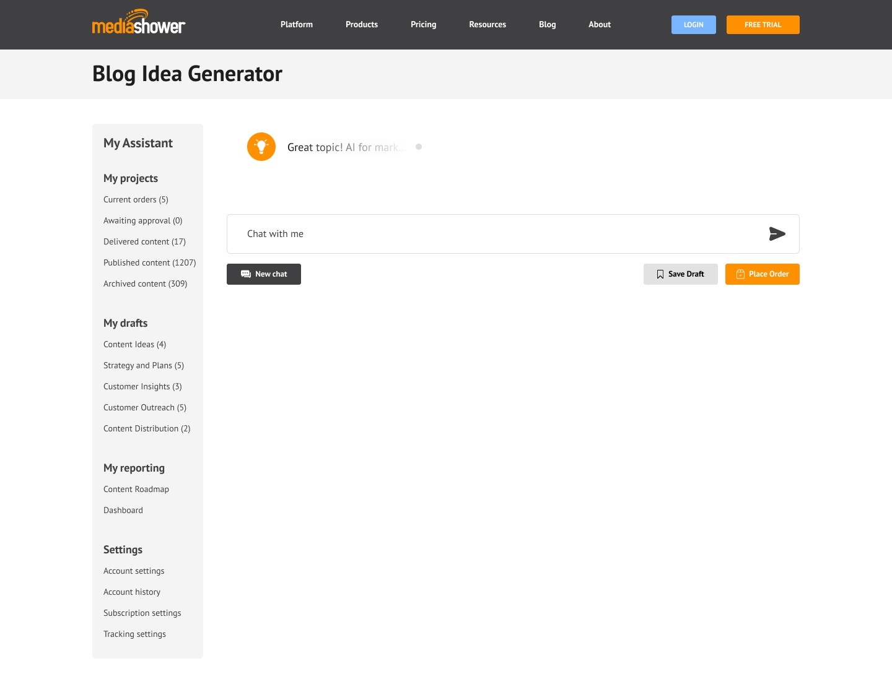Open the Resources menu
Image resolution: width=892 pixels, height=687 pixels.
coord(488,25)
